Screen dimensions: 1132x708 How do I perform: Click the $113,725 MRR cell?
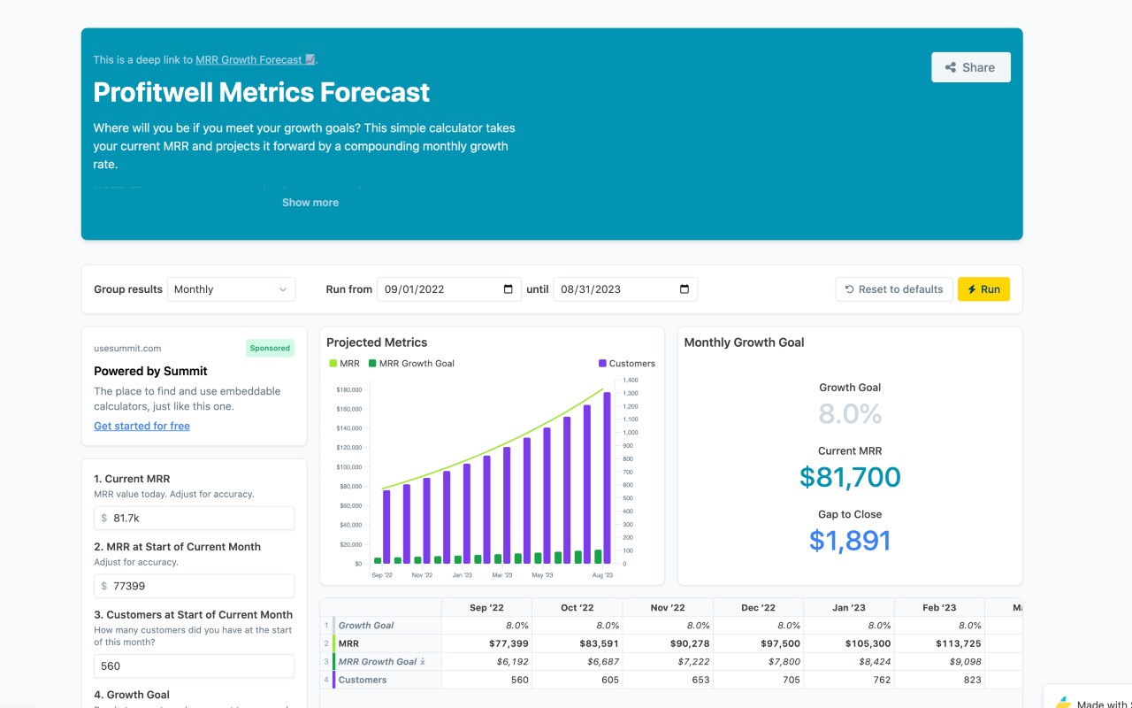939,643
